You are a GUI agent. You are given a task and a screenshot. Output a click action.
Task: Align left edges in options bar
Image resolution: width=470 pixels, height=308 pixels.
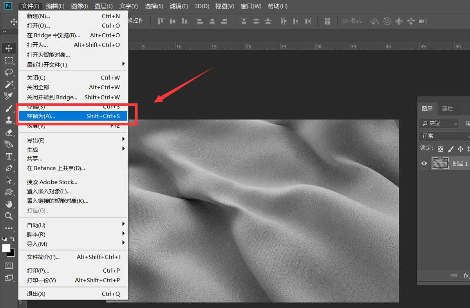(x=200, y=21)
